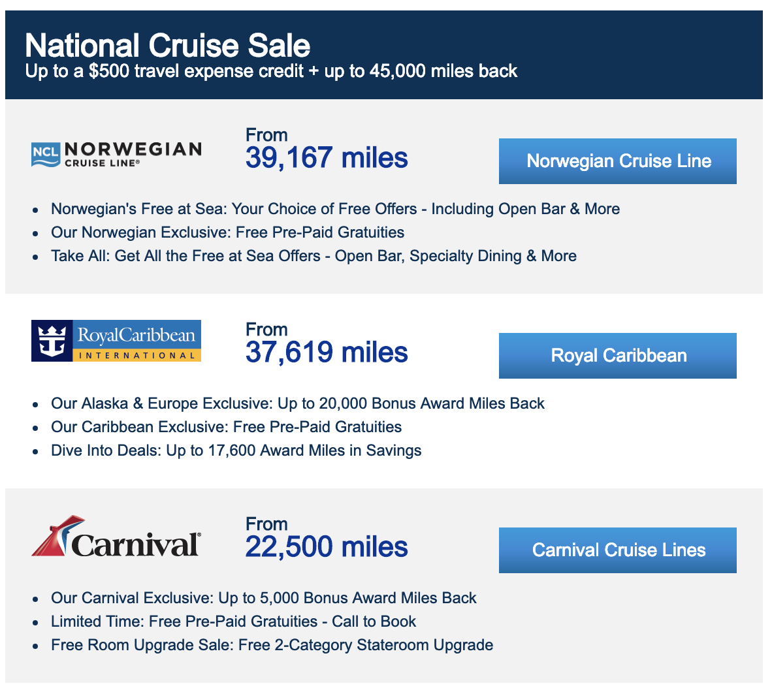
Task: Open Limited Time Call to Book offer
Action: pyautogui.click(x=233, y=621)
